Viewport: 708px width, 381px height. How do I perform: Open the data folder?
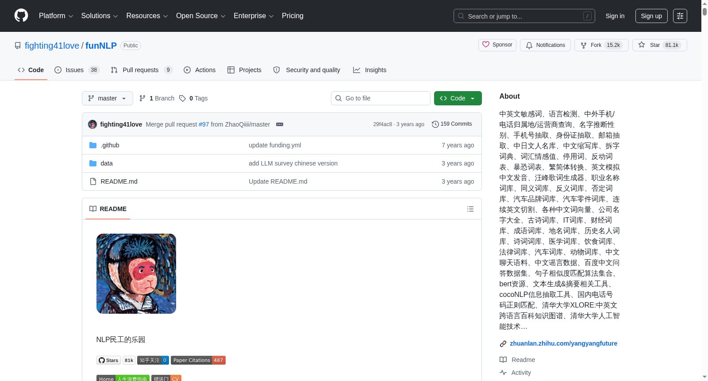click(x=107, y=163)
